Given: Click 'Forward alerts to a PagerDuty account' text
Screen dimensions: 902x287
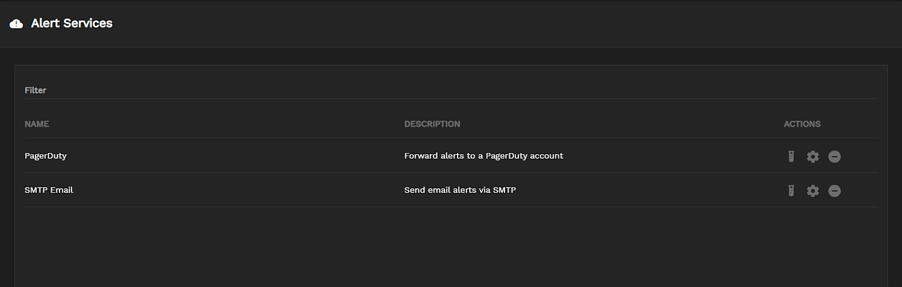Looking at the screenshot, I should [484, 156].
